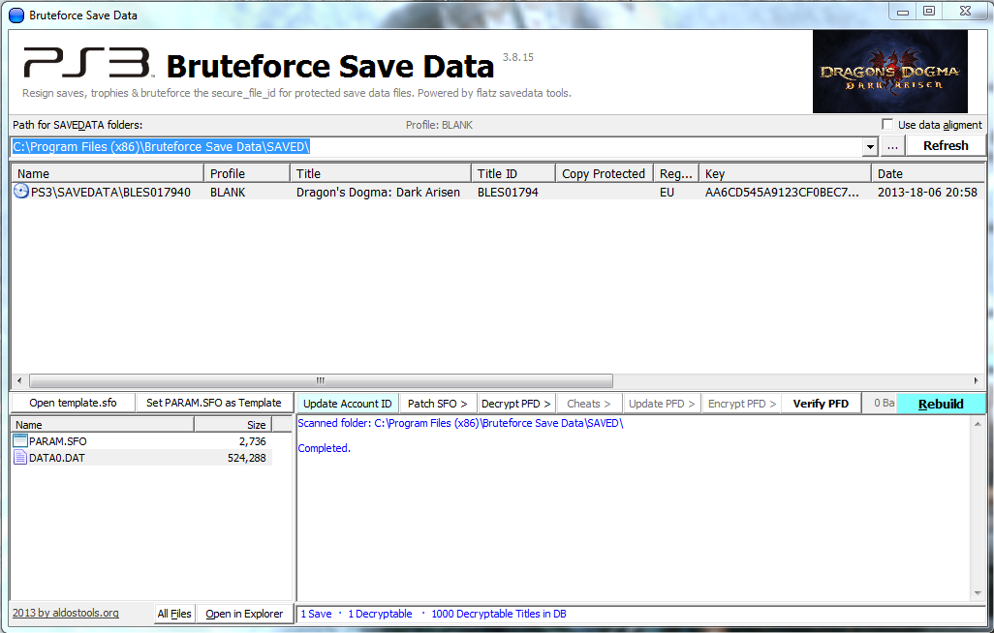Click the PARAM.SFO file icon
994x633 pixels.
click(19, 441)
